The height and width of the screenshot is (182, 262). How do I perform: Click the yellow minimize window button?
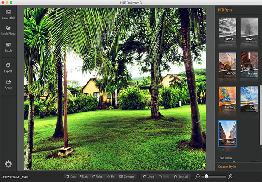tap(7, 3)
